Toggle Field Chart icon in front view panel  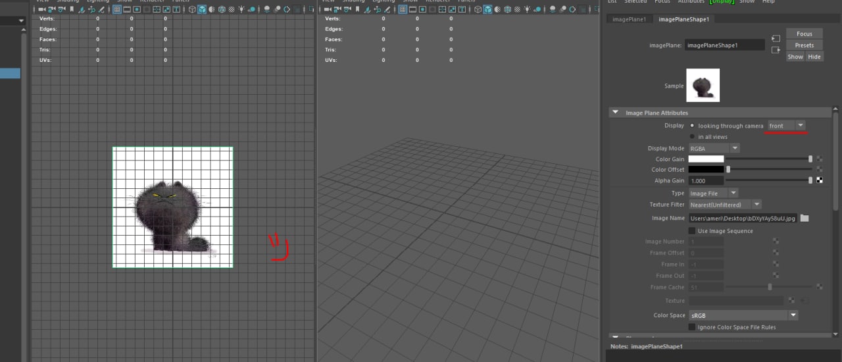pos(157,9)
